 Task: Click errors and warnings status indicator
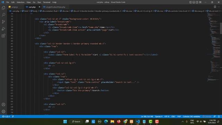[6, 116]
